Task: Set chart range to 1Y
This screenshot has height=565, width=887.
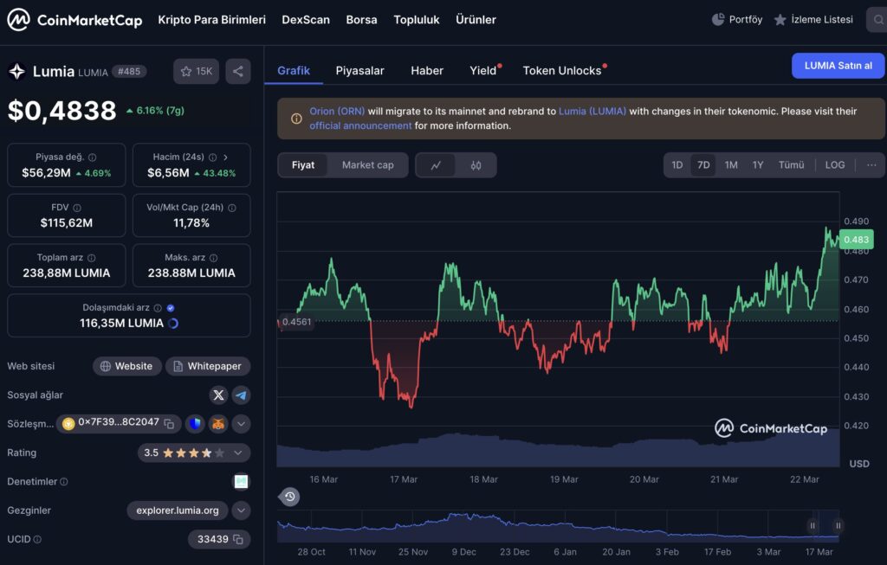Action: 758,165
